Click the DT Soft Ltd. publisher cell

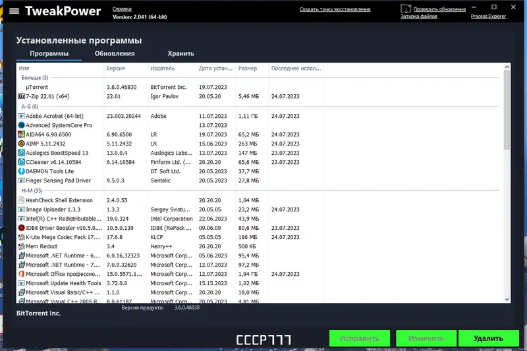pos(165,171)
